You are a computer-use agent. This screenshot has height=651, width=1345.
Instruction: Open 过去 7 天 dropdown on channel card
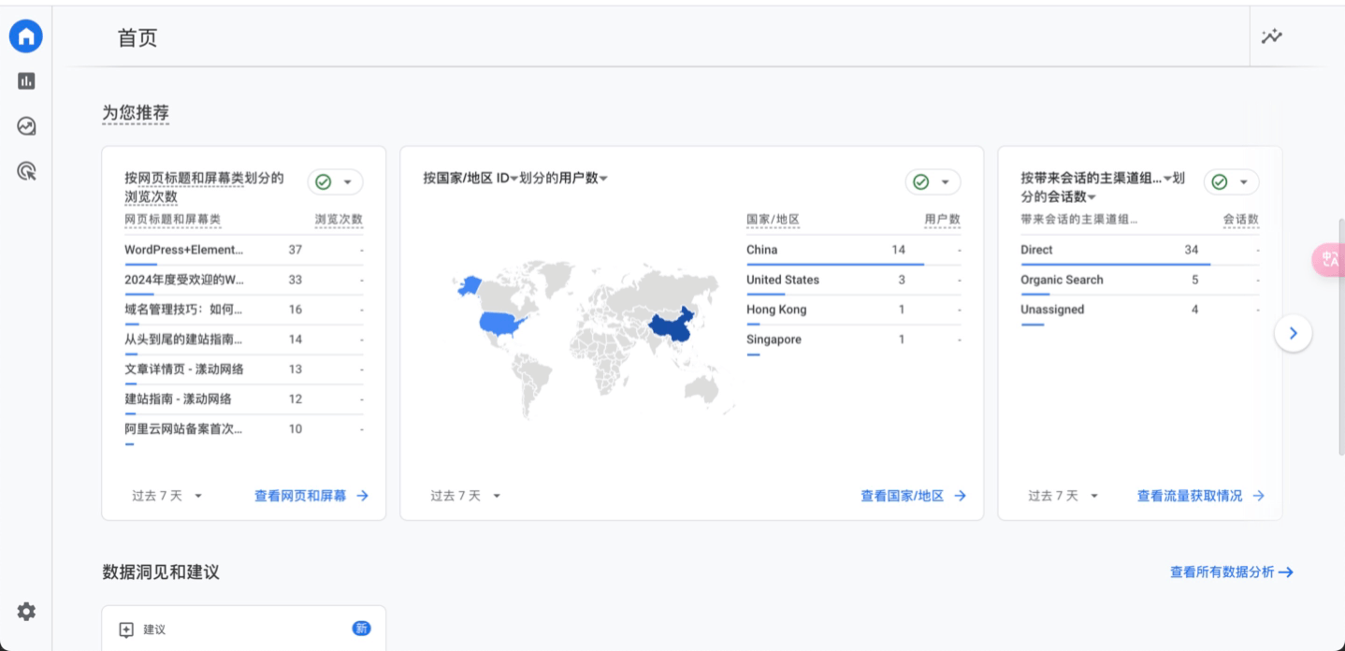click(x=1063, y=496)
